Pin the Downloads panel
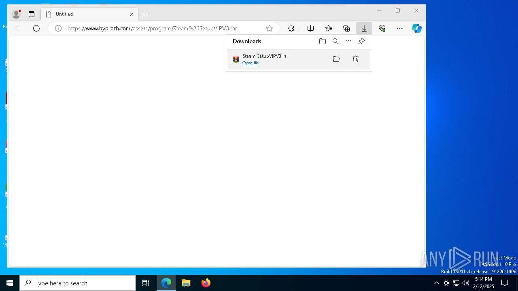The image size is (518, 291). (x=361, y=41)
